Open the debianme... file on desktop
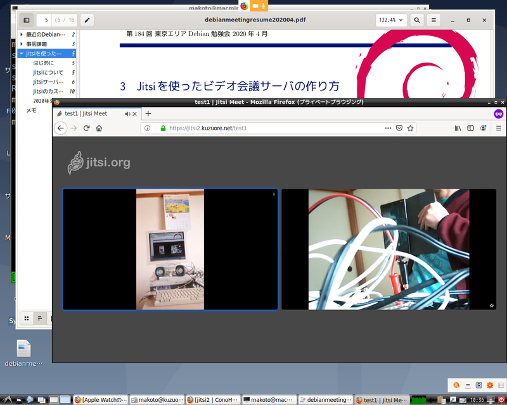Image resolution: width=507 pixels, height=405 pixels. click(x=23, y=353)
